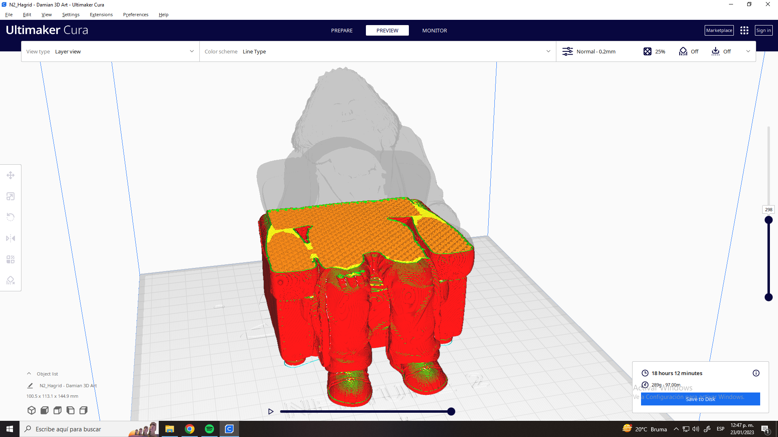778x437 pixels.
Task: Play the layer simulation
Action: tap(271, 412)
